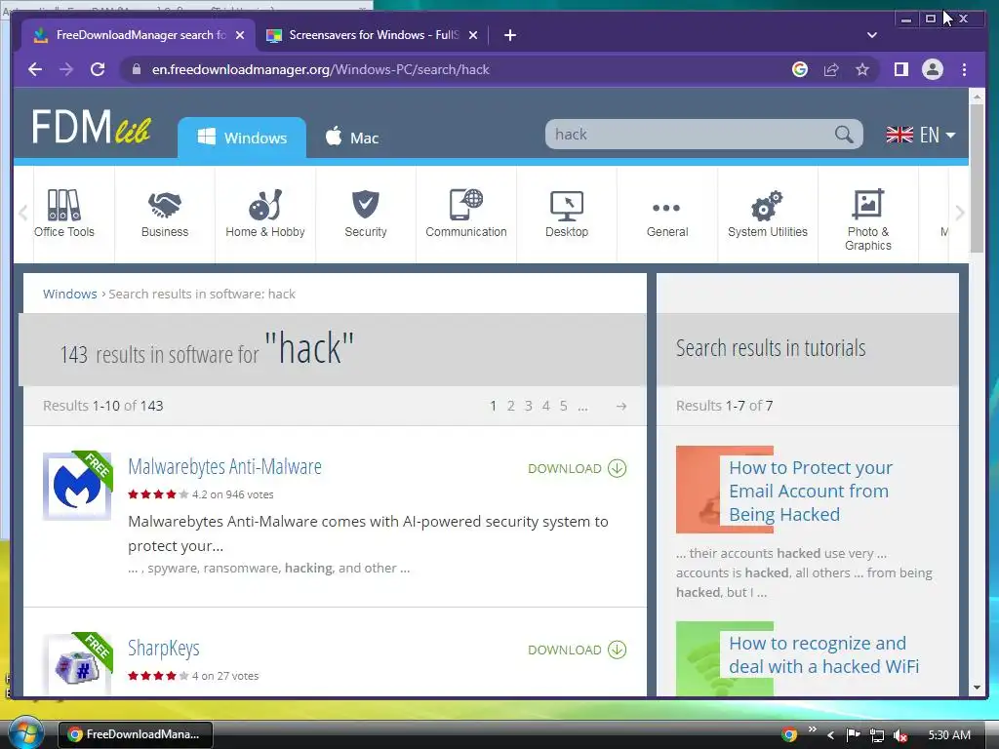This screenshot has height=749, width=999.
Task: Open Chrome's three-dot menu
Action: (x=964, y=69)
